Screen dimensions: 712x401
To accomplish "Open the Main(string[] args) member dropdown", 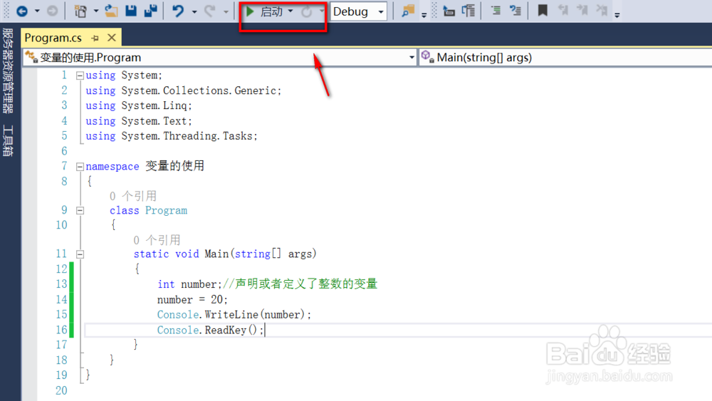I will [x=565, y=57].
